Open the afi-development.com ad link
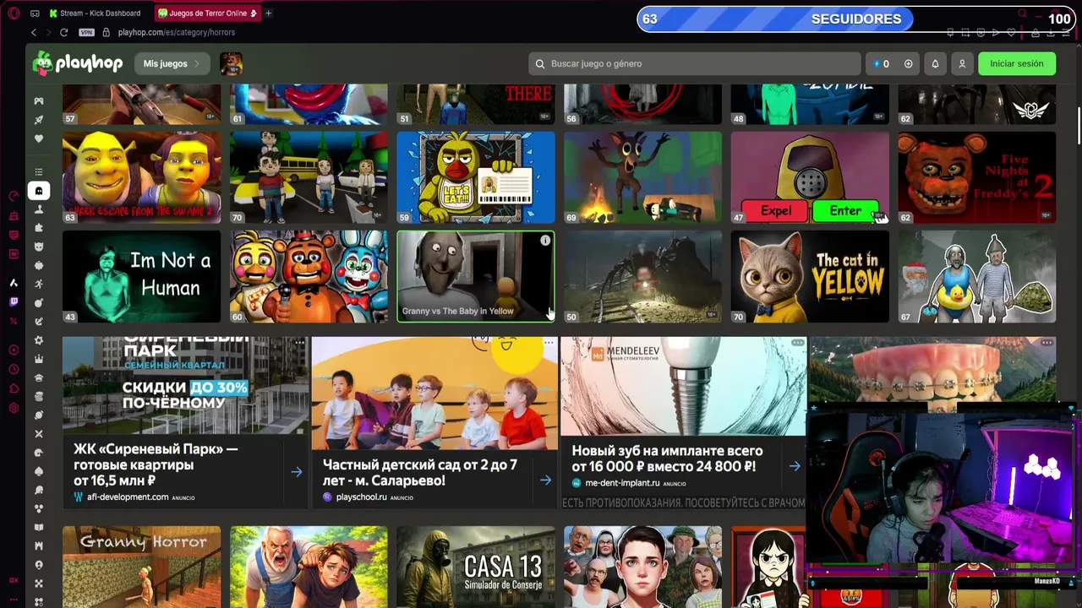Screen dimensions: 1082x608 point(128,497)
